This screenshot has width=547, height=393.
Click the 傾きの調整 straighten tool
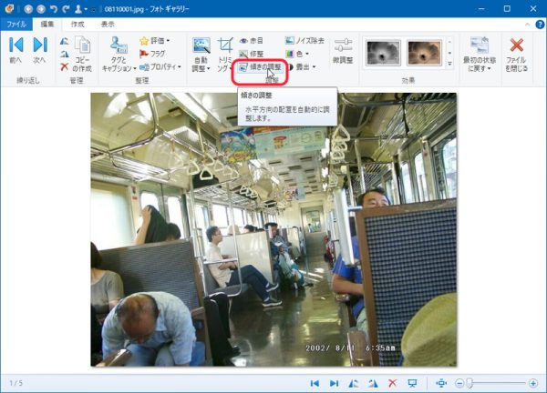tap(260, 67)
